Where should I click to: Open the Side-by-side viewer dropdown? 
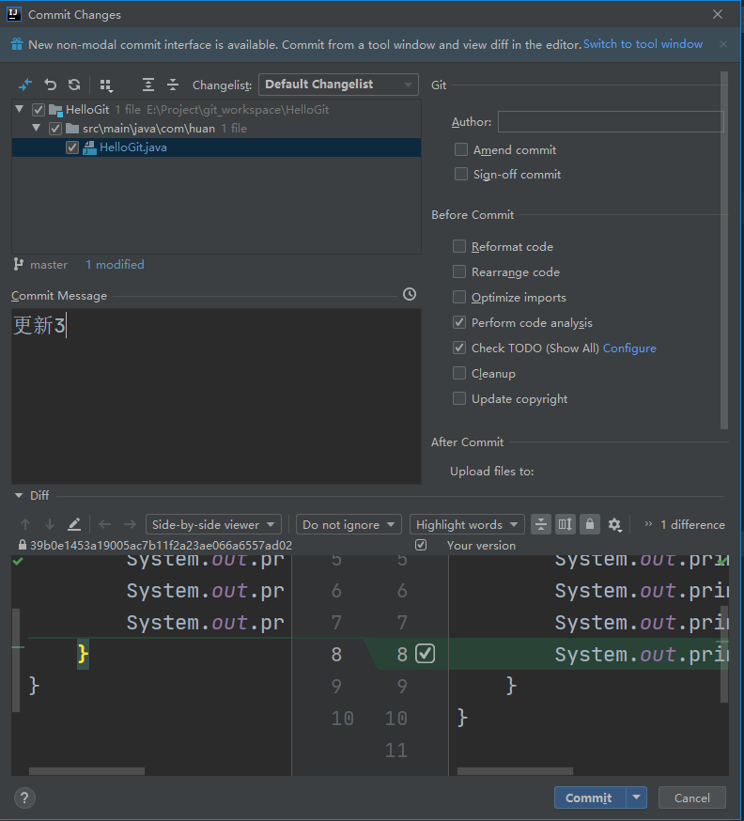point(213,524)
